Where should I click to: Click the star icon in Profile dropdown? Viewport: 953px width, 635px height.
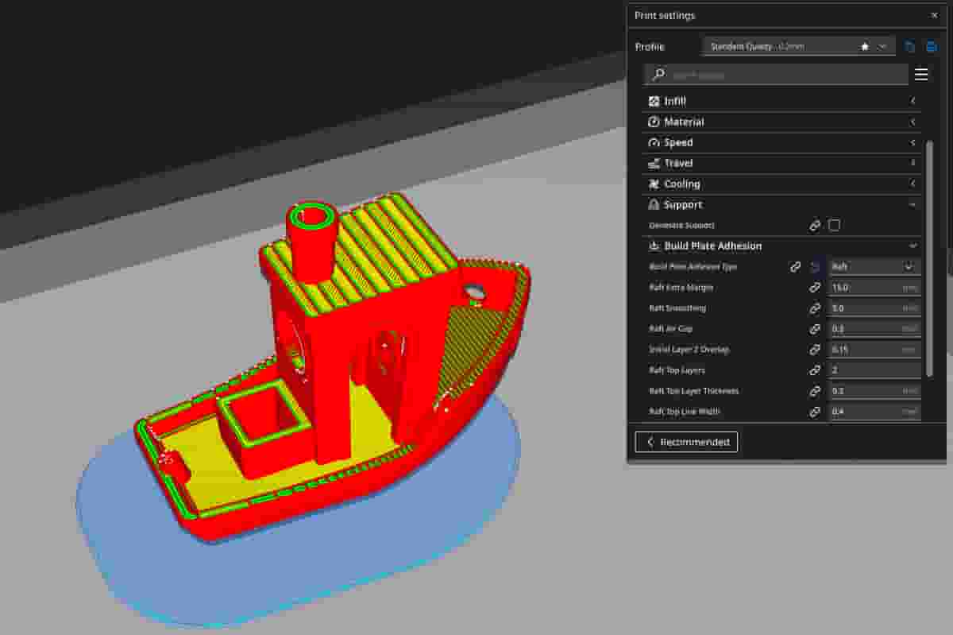point(865,47)
